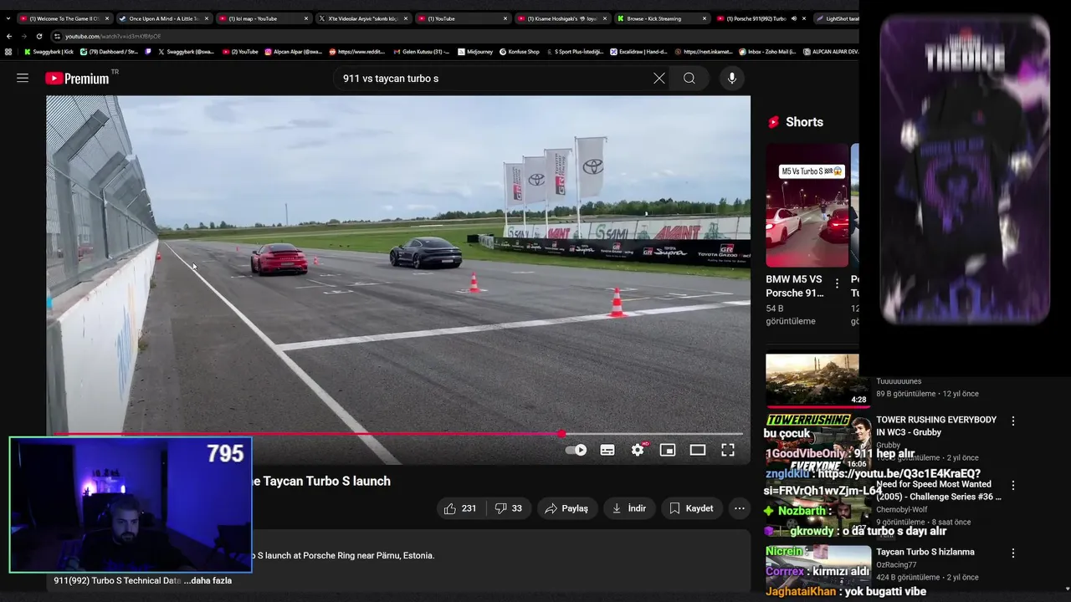
Task: Click the İndir download button
Action: (629, 508)
